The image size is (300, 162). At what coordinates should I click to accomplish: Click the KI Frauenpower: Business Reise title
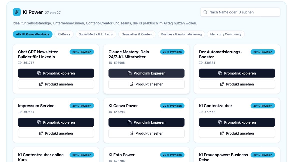223,157
